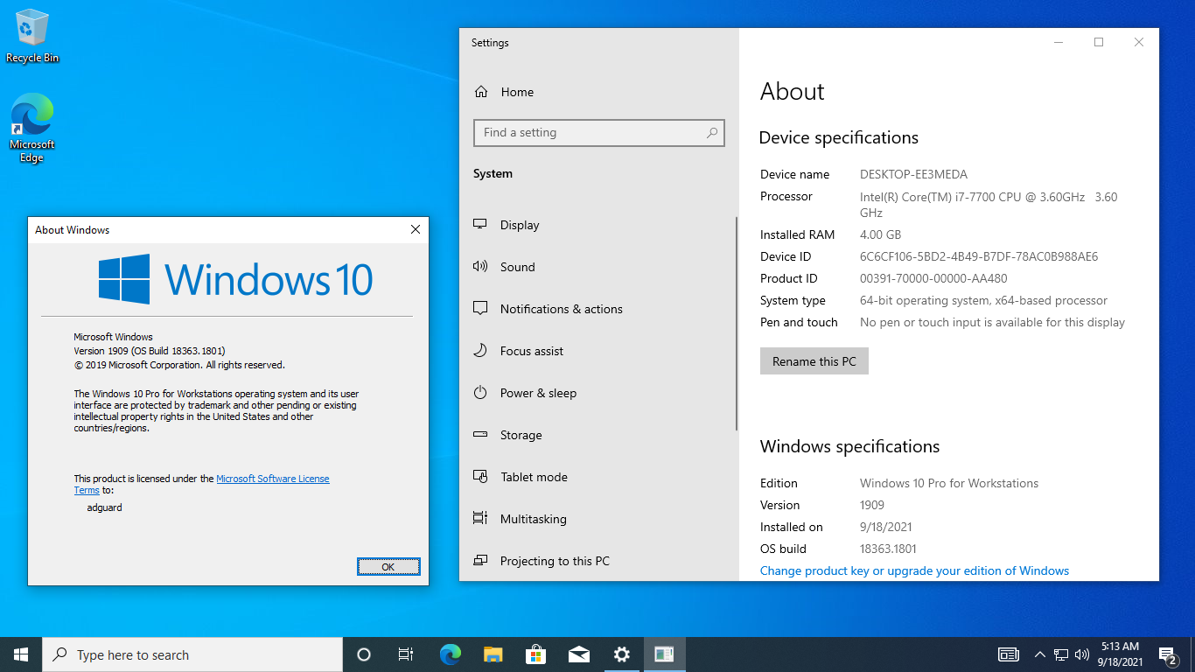This screenshot has height=672, width=1195.
Task: Click the Projecting to this PC icon
Action: [480, 561]
